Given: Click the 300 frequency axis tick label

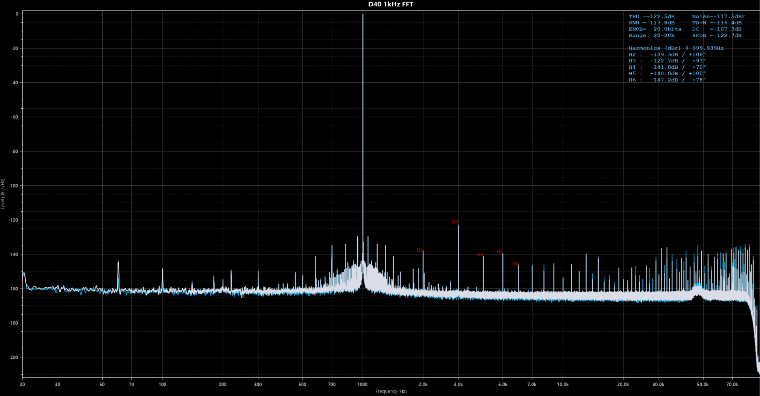Looking at the screenshot, I should (258, 385).
